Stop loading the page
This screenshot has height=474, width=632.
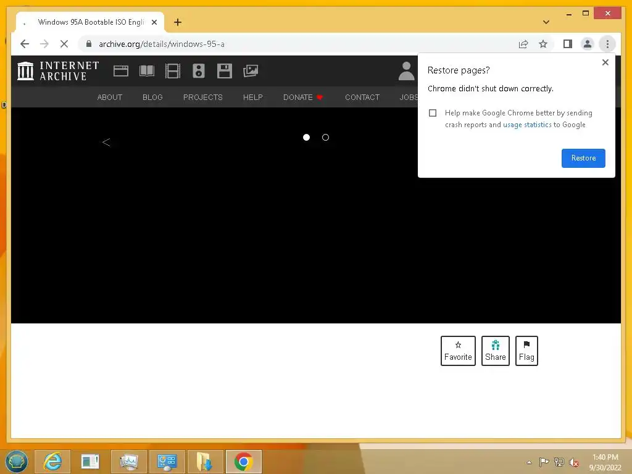point(64,44)
